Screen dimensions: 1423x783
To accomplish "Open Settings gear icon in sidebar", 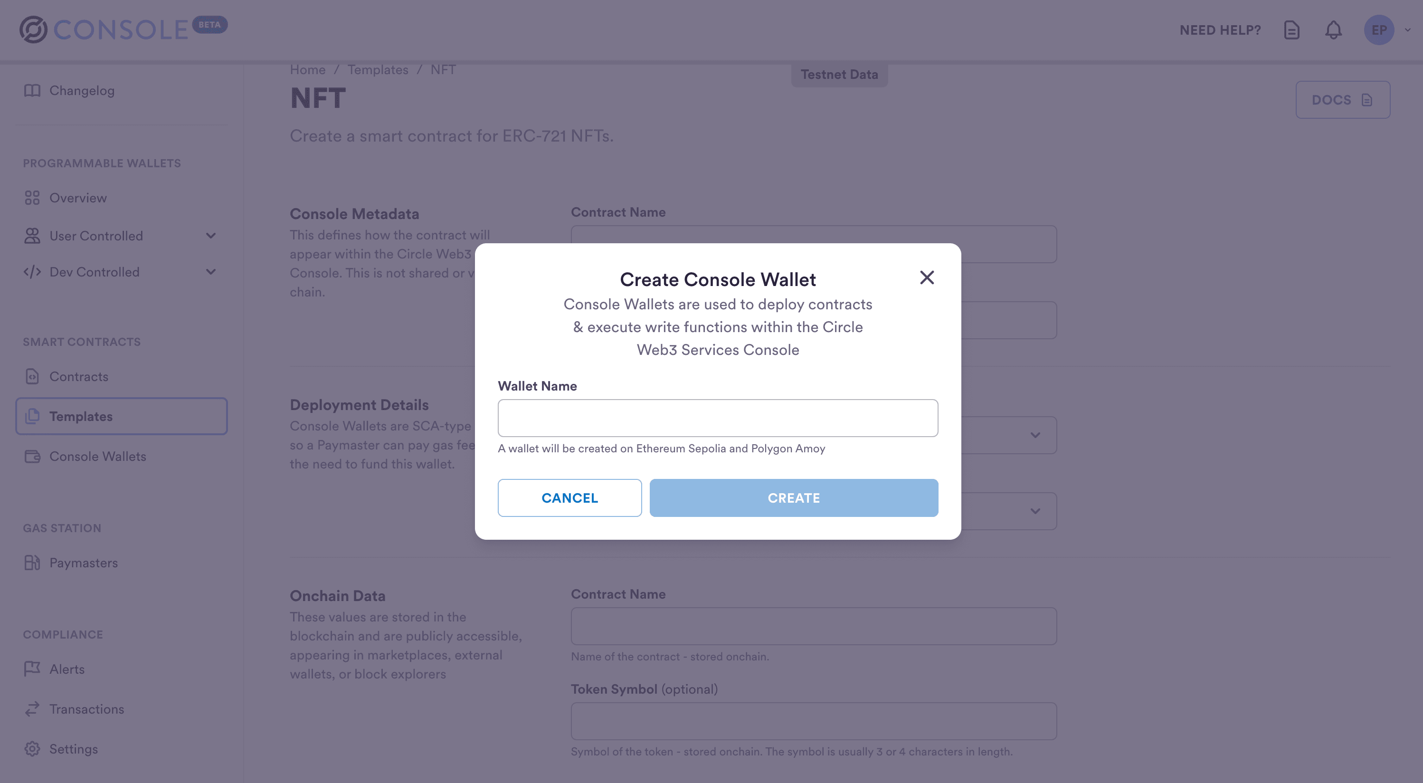I will [32, 749].
